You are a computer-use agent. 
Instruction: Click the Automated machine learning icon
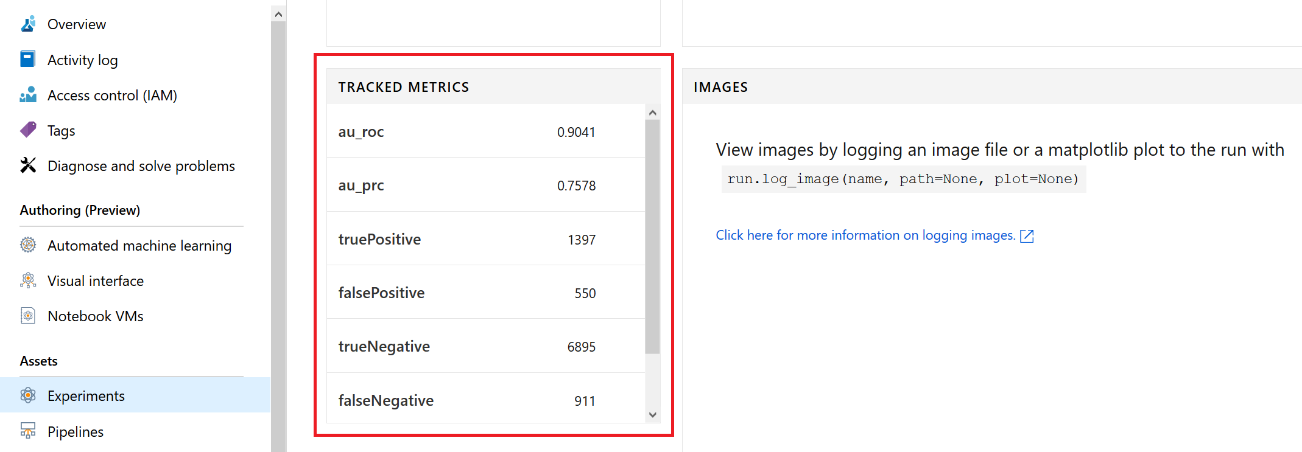28,245
